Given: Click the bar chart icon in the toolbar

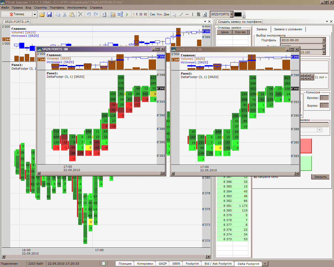Looking at the screenshot, I should pyautogui.click(x=113, y=14).
